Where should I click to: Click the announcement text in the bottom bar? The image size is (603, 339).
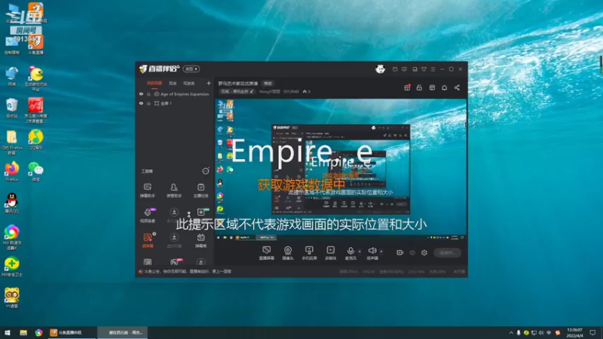[x=187, y=271]
